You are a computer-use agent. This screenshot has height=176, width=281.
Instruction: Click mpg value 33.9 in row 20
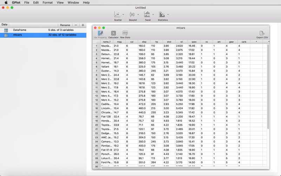click(x=119, y=125)
